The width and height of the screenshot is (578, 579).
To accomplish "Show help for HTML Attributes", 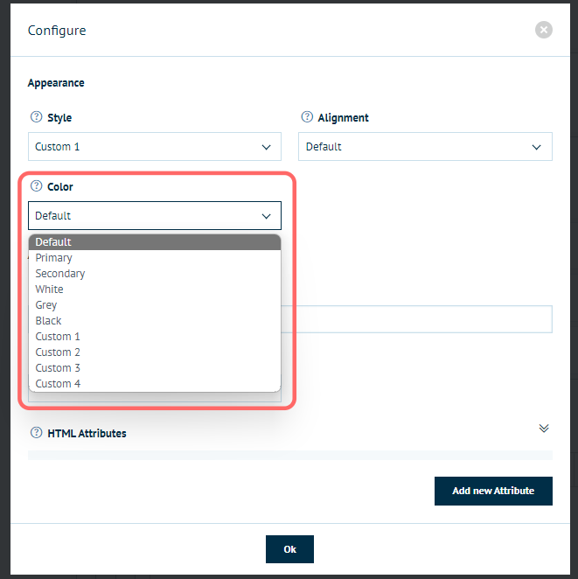I will tap(36, 432).
